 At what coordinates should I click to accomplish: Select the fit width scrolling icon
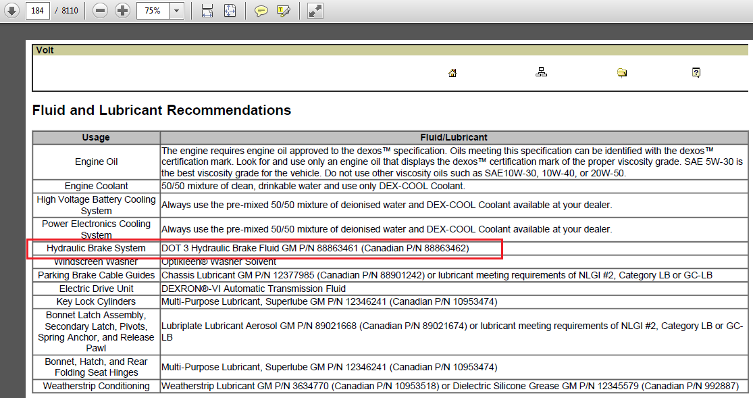pyautogui.click(x=207, y=11)
